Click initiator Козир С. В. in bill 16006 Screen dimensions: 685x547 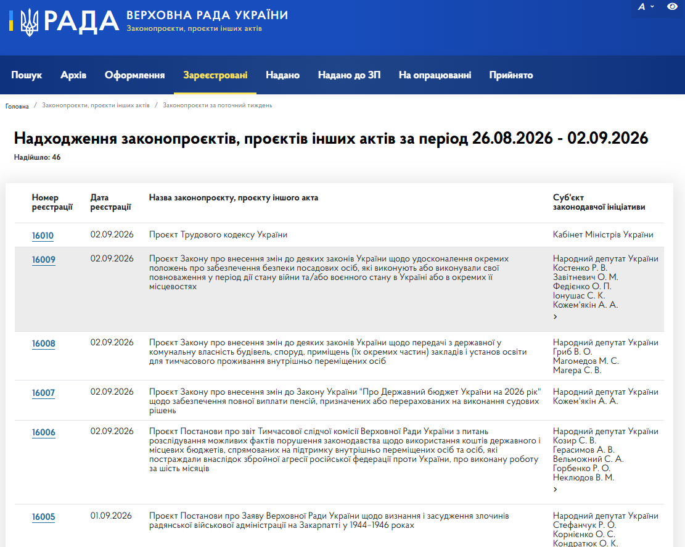575,440
